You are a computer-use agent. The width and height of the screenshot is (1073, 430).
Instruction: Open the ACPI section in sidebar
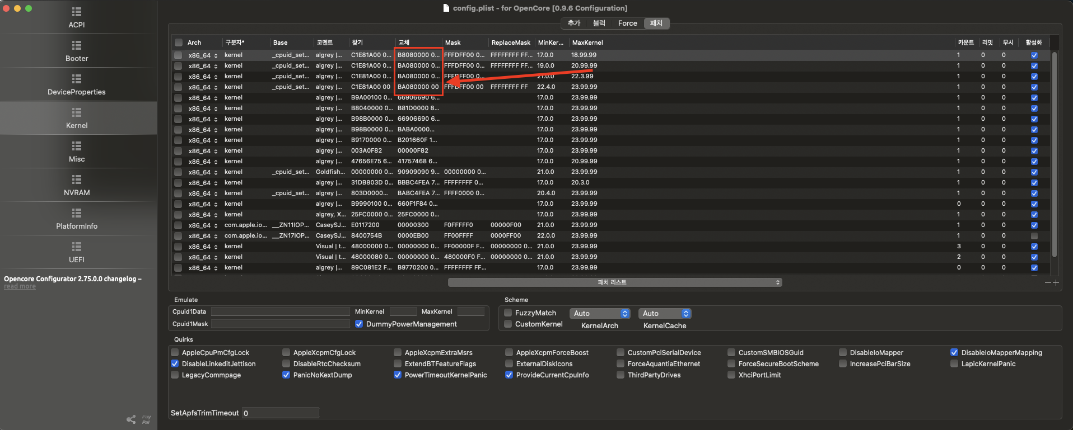(x=77, y=17)
